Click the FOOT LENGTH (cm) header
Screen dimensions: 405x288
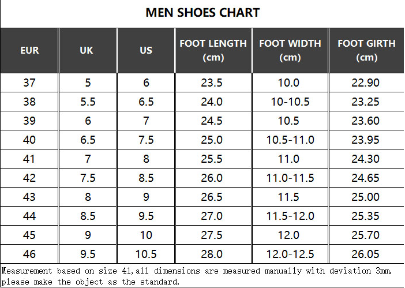pyautogui.click(x=213, y=50)
